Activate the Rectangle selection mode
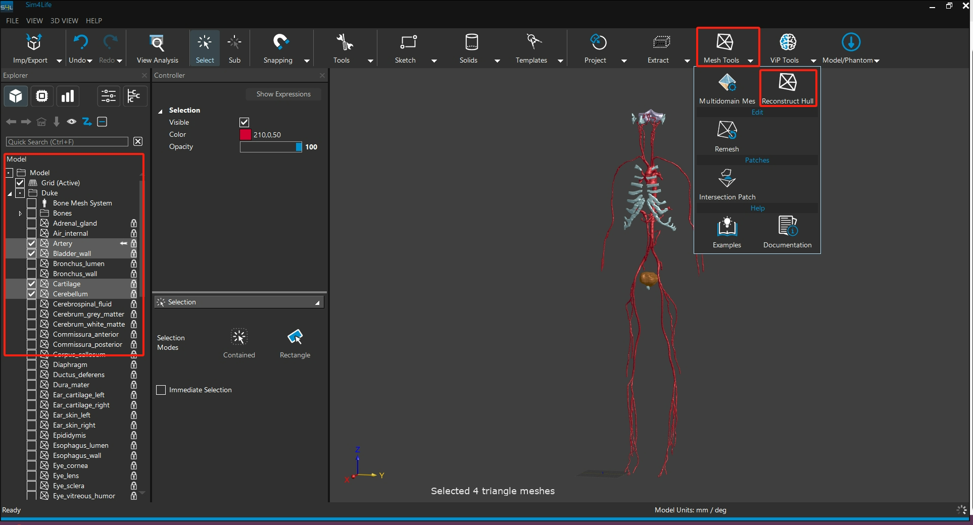 tap(295, 337)
